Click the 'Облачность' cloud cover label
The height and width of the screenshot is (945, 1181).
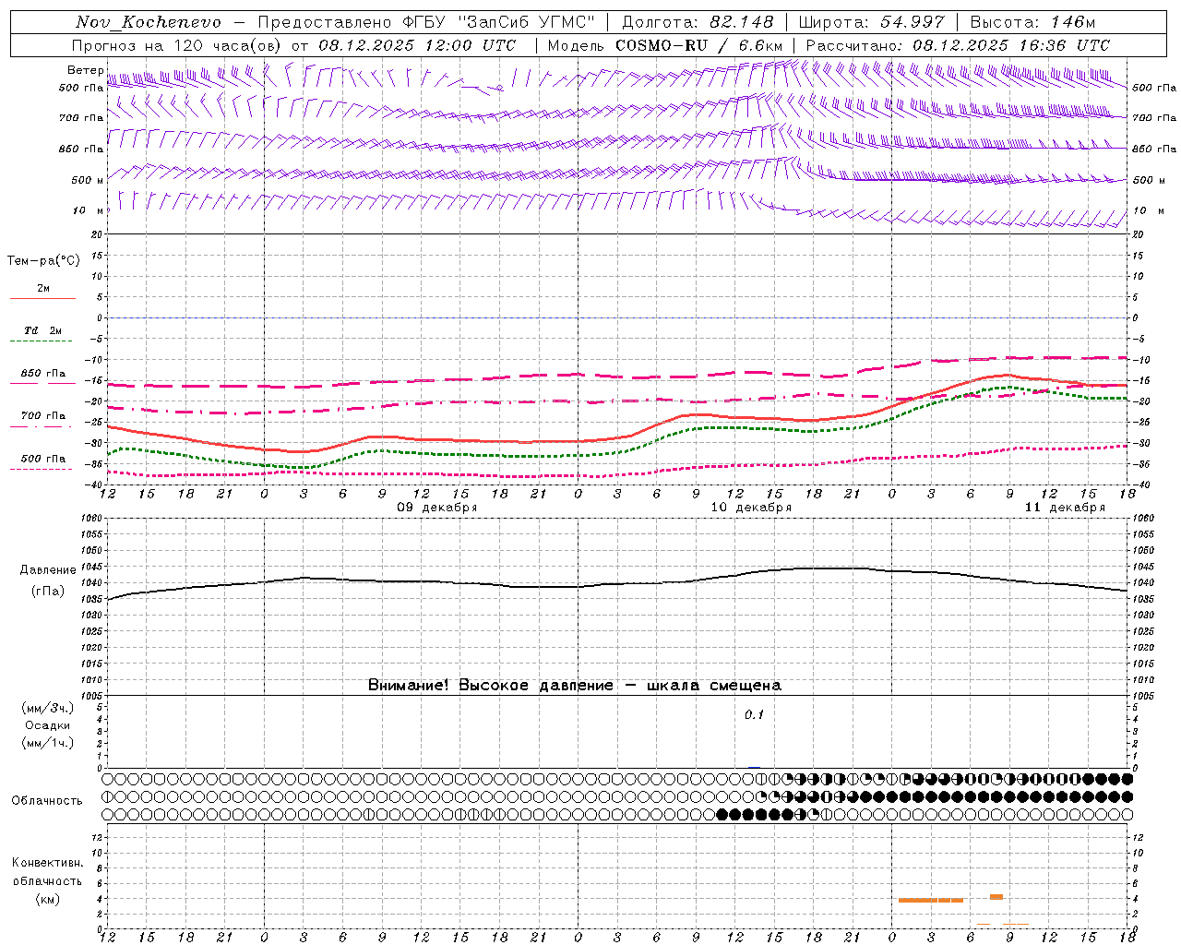(47, 801)
